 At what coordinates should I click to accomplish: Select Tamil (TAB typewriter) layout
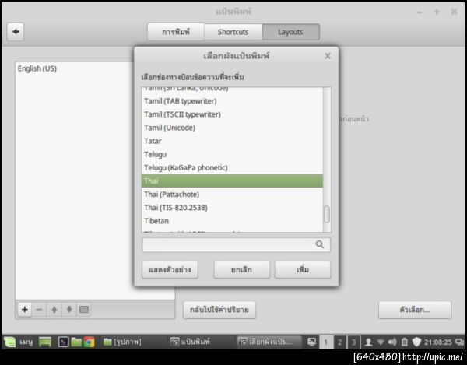(232, 101)
